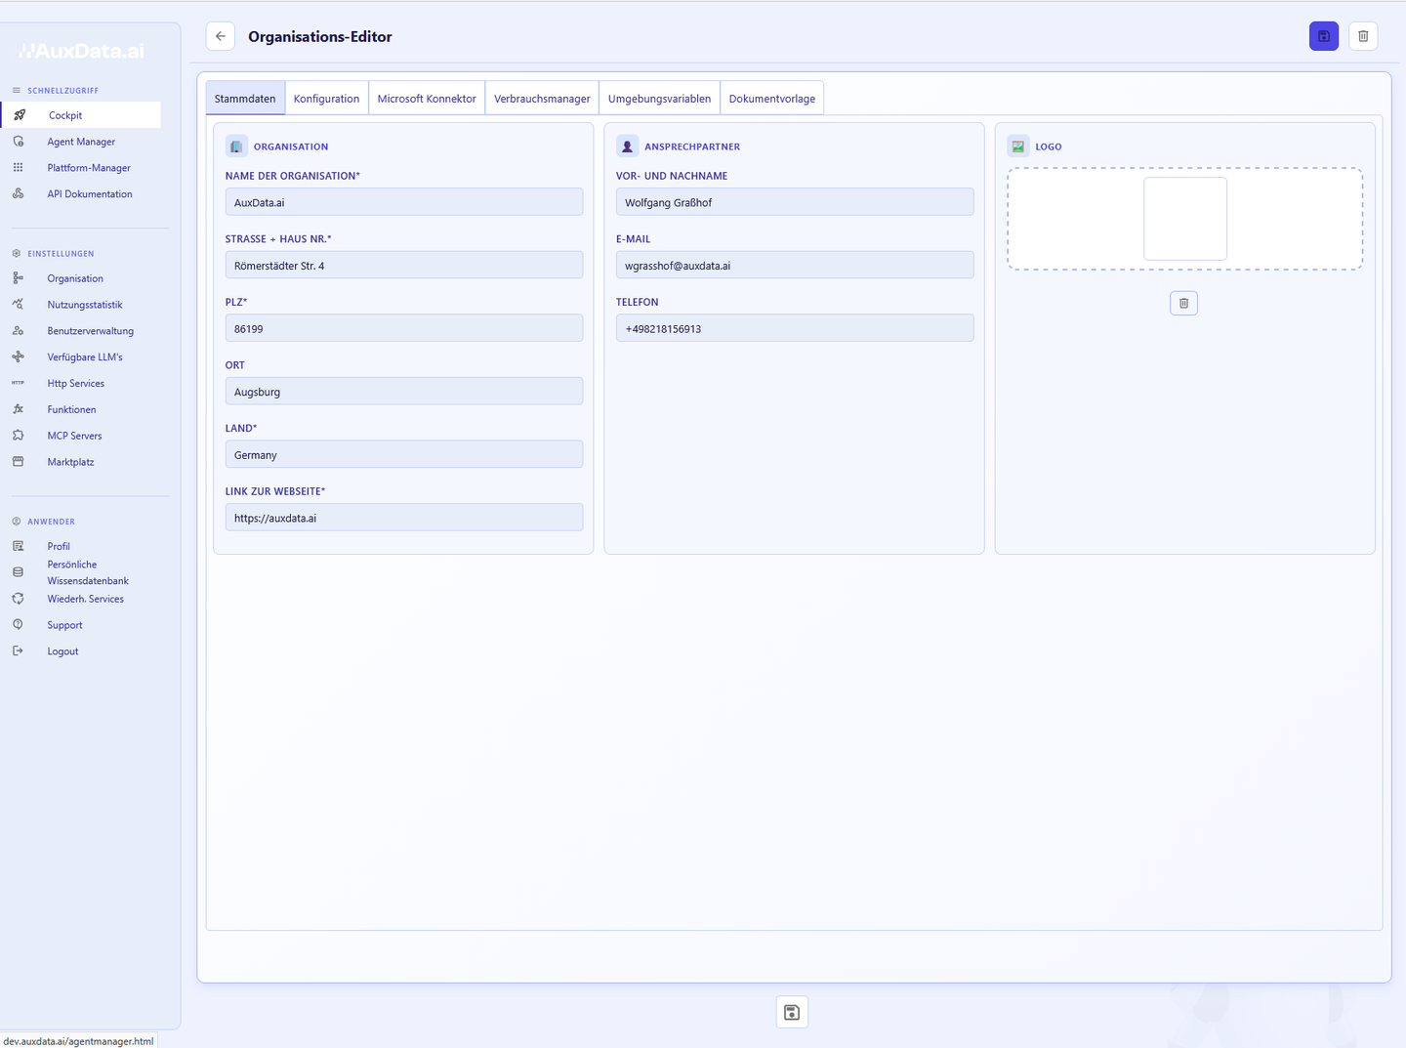Focus the Vor- und Nachname field

click(795, 202)
